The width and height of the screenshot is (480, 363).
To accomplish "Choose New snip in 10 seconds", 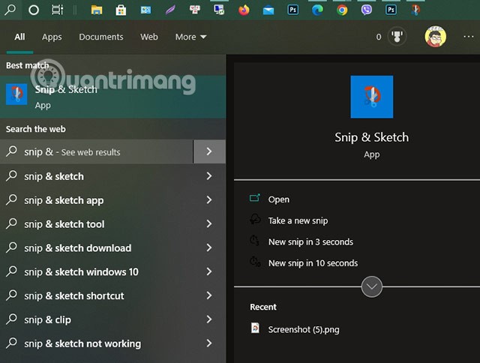I will 313,263.
